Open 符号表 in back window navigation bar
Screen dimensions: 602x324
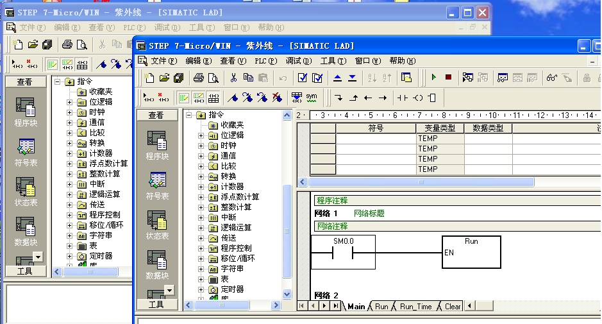coord(26,153)
